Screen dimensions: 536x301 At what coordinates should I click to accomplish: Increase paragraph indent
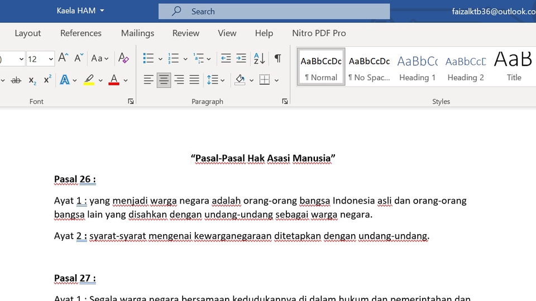coord(241,59)
